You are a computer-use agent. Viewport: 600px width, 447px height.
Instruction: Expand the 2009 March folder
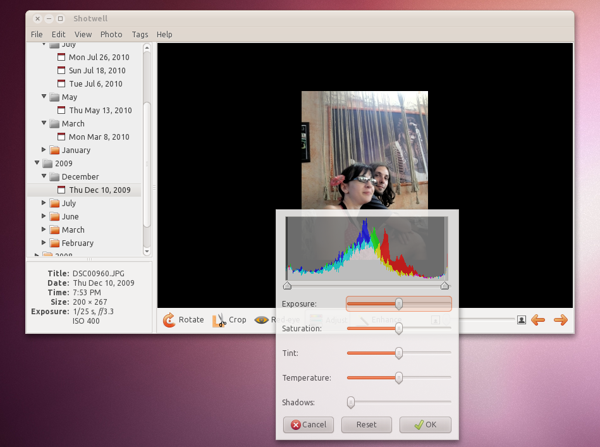coord(44,230)
